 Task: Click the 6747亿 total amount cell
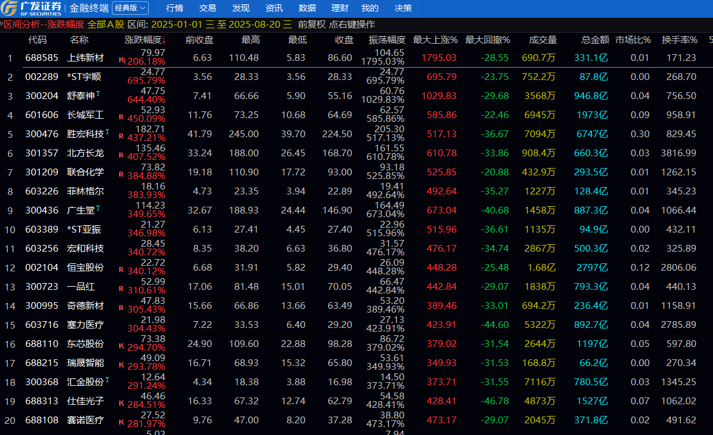tap(592, 134)
